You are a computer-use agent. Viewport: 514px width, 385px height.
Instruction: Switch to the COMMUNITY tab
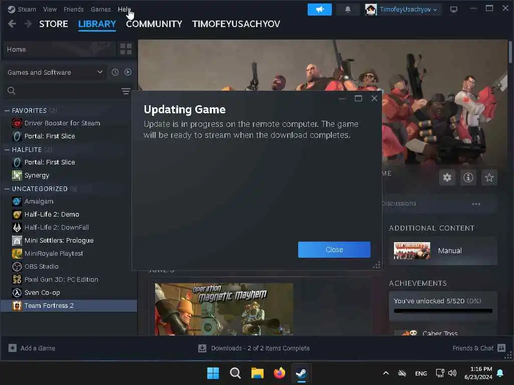(154, 24)
